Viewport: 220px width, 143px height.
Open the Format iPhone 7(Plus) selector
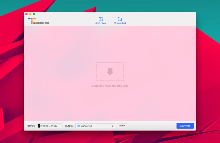[x=50, y=126]
